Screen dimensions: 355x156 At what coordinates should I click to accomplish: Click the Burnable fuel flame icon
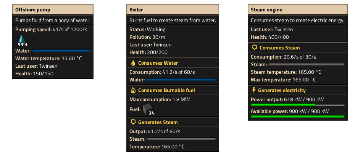click(x=133, y=90)
